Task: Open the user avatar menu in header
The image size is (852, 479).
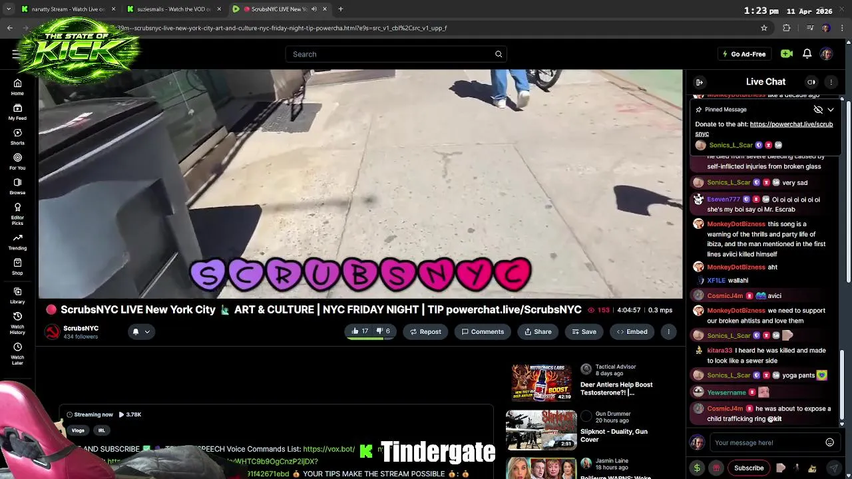Action: pyautogui.click(x=826, y=54)
